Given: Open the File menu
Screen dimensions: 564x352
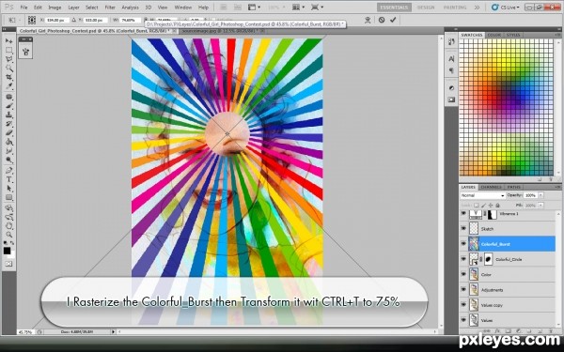Looking at the screenshot, I should pyautogui.click(x=23, y=8).
